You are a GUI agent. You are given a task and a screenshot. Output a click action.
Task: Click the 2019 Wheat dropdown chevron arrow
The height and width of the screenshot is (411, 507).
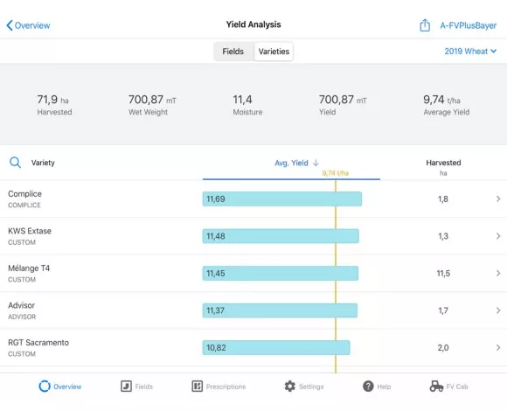click(x=493, y=51)
